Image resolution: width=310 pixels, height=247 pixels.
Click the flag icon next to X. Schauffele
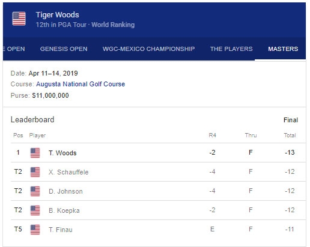tap(35, 172)
